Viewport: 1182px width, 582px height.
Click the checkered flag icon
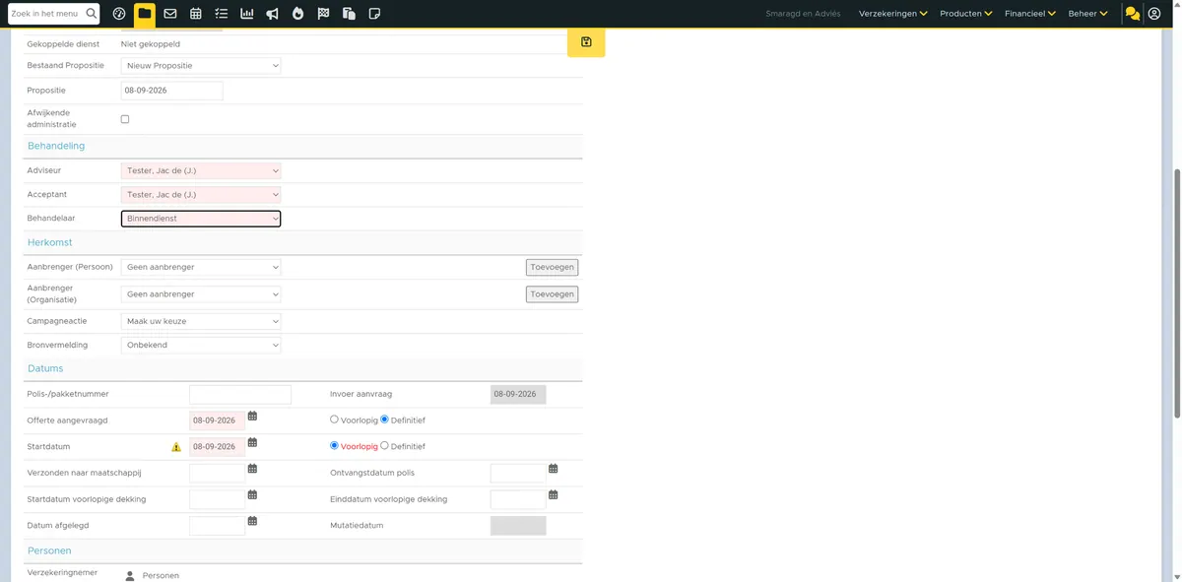pyautogui.click(x=323, y=14)
